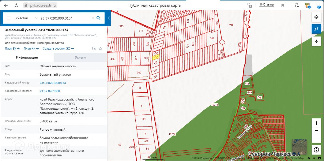Switch basemap using the satellite thumbnail

[299, 147]
